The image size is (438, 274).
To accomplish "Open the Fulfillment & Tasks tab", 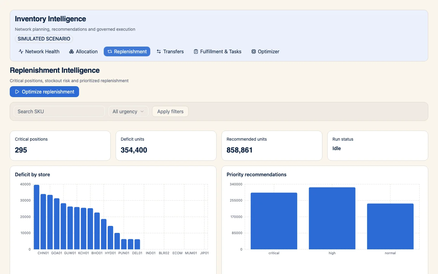I will coord(217,51).
